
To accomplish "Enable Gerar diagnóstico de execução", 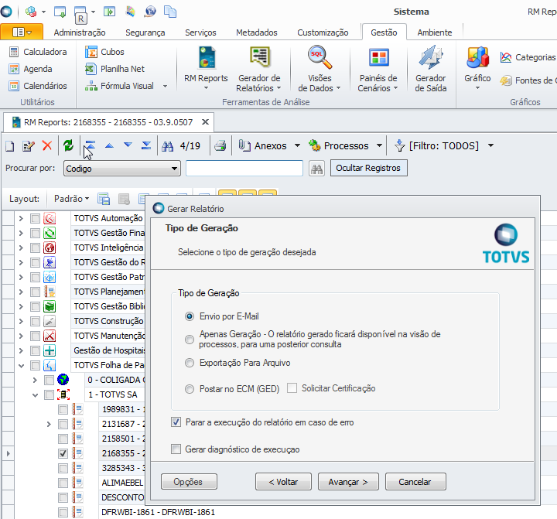I will click(x=176, y=449).
